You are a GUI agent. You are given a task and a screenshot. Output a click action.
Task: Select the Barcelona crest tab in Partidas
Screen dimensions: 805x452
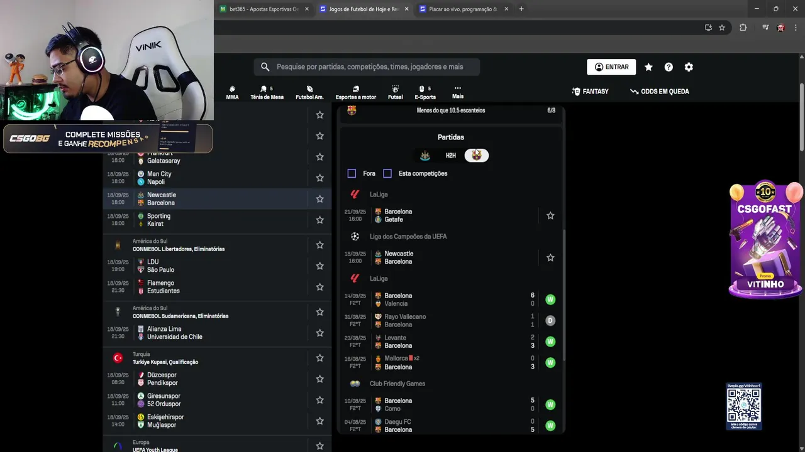click(477, 155)
